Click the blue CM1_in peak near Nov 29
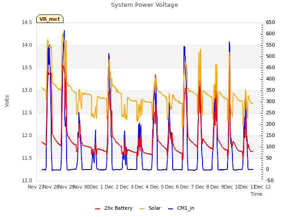 coord(64,31)
